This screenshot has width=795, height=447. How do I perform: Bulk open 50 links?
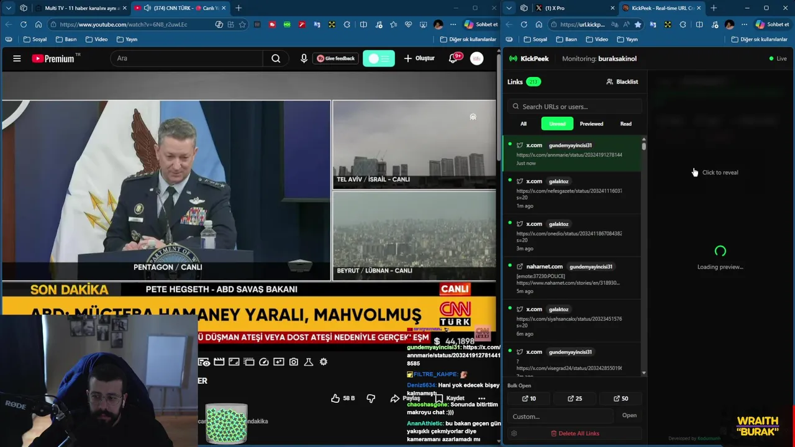(x=620, y=399)
